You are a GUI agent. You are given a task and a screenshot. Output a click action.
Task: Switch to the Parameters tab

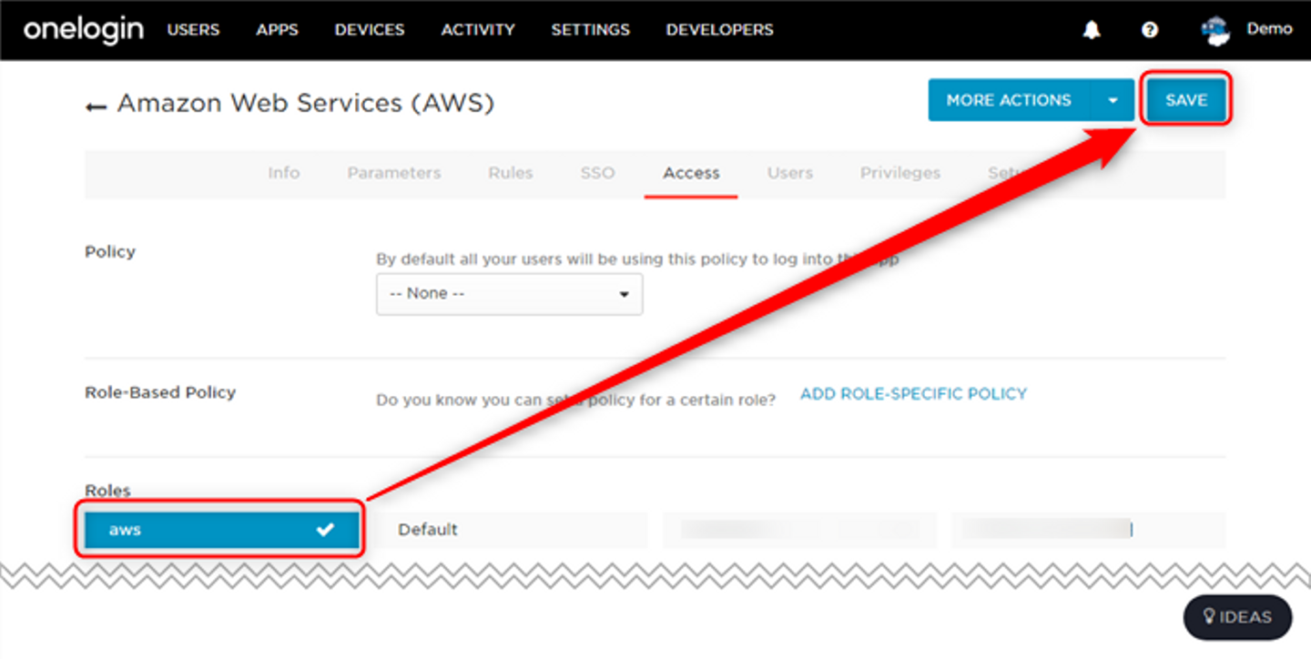[394, 173]
